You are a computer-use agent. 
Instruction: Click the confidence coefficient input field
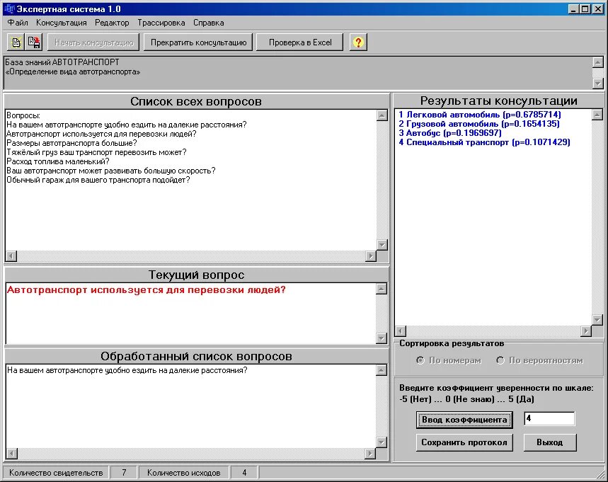coord(549,418)
